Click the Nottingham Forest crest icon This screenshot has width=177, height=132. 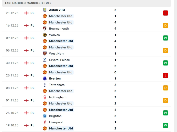point(45,97)
